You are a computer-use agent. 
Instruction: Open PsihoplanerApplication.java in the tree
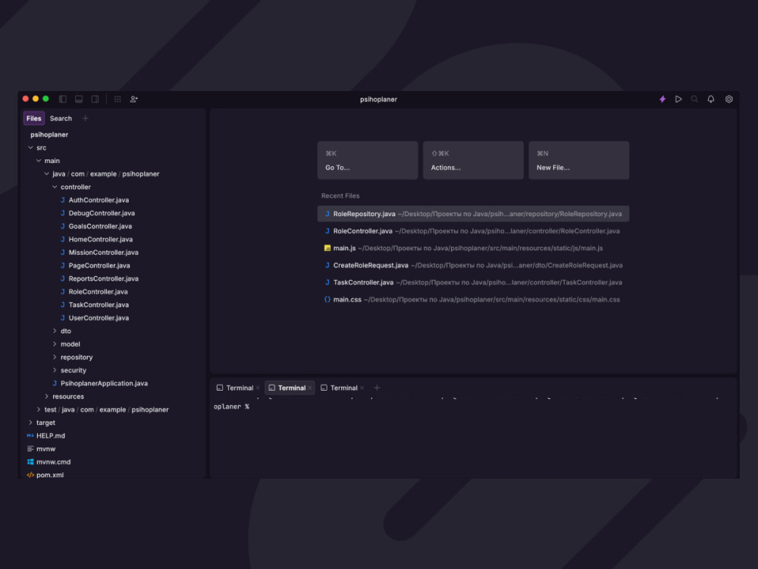coord(104,383)
